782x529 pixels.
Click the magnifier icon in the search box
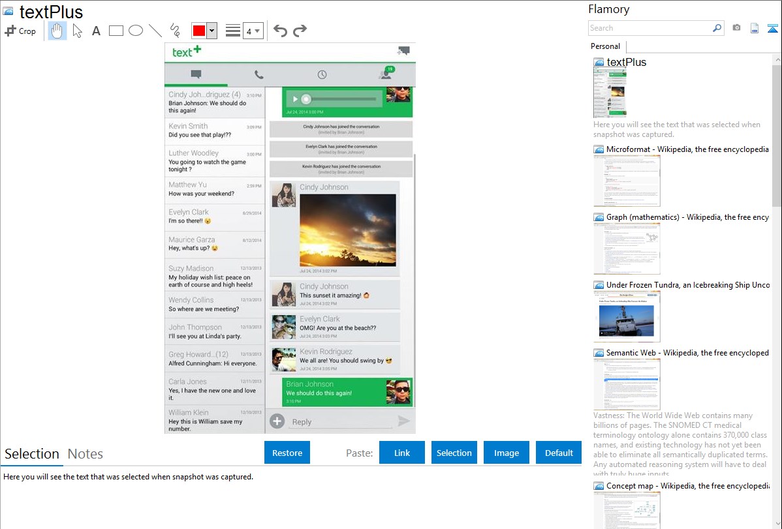coord(717,28)
